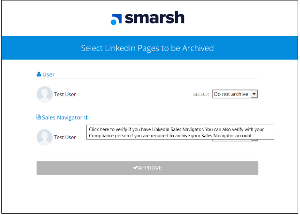This screenshot has width=300, height=215.
Task: Click the Sales Navigator verification tooltip
Action: [180, 132]
